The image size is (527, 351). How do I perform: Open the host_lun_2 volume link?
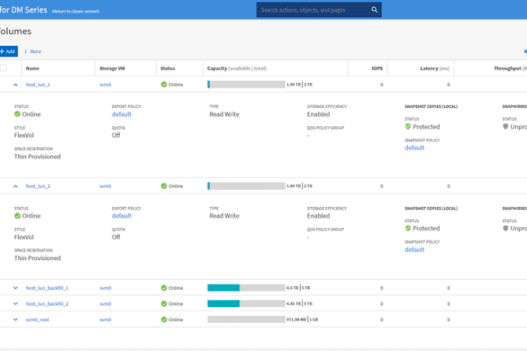38,186
